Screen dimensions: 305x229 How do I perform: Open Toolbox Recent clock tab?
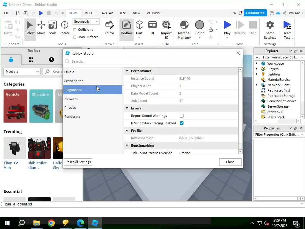click(51, 60)
